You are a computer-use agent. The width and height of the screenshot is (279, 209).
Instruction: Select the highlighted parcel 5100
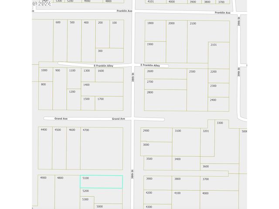point(101,182)
